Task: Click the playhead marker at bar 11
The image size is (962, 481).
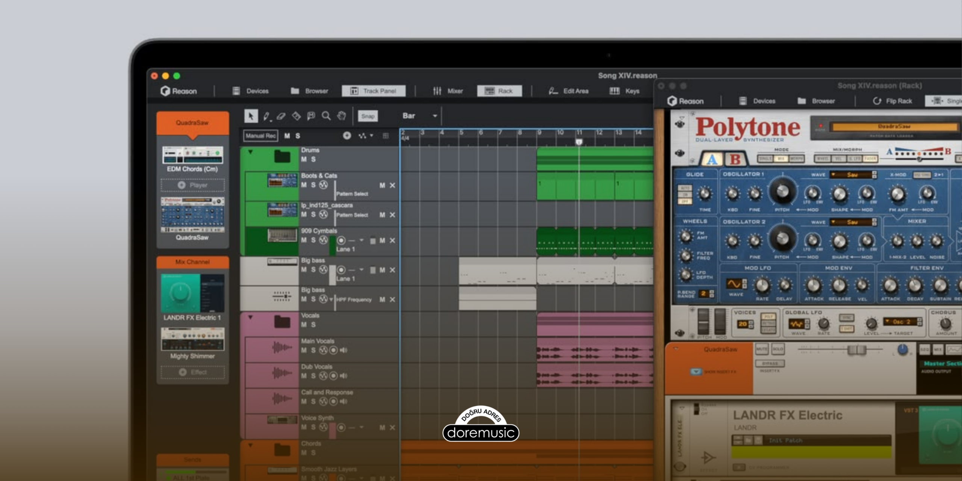Action: pyautogui.click(x=579, y=142)
